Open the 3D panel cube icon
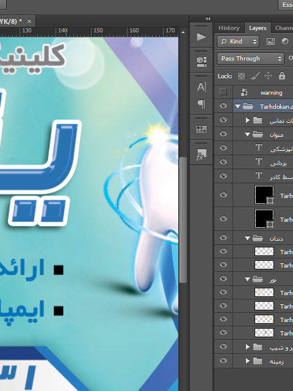The height and width of the screenshot is (391, 293). [201, 62]
